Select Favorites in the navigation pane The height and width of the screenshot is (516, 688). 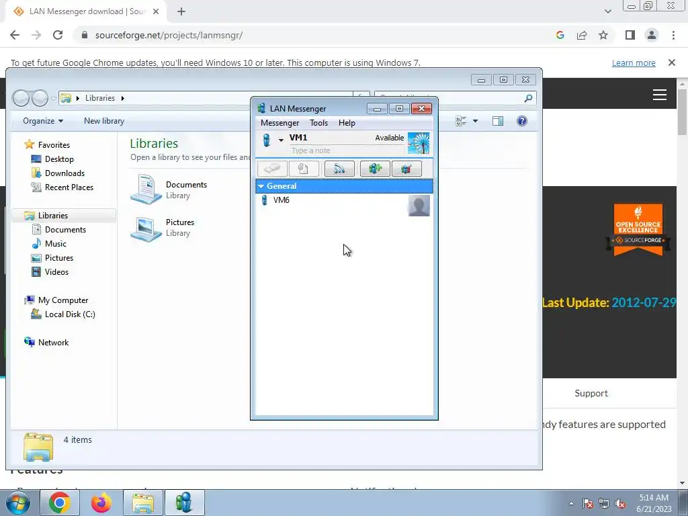(54, 145)
